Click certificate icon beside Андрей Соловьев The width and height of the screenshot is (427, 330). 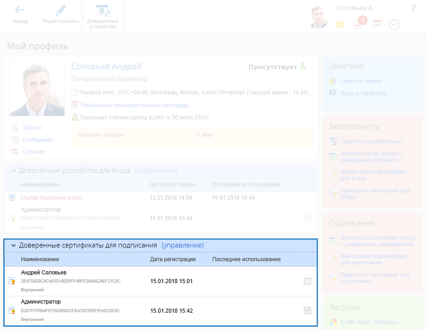coord(12,281)
